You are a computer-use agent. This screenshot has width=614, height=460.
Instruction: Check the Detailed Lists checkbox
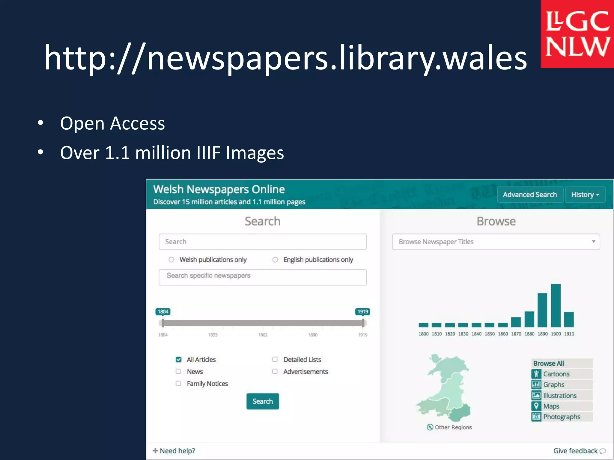pyautogui.click(x=275, y=359)
